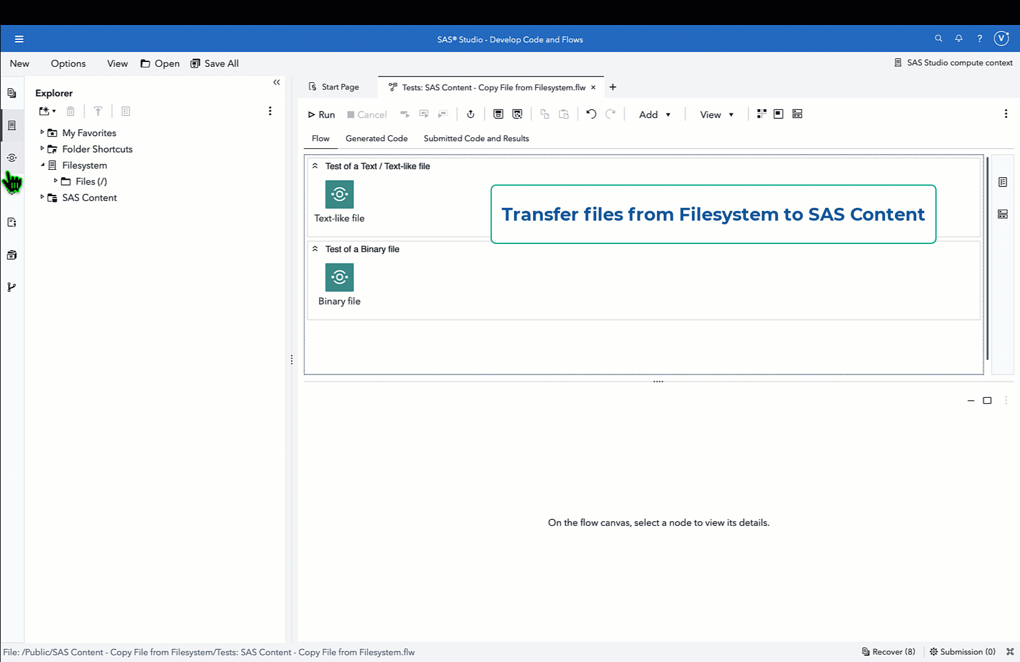Image resolution: width=1020 pixels, height=662 pixels.
Task: Click the Undo icon
Action: click(x=591, y=114)
